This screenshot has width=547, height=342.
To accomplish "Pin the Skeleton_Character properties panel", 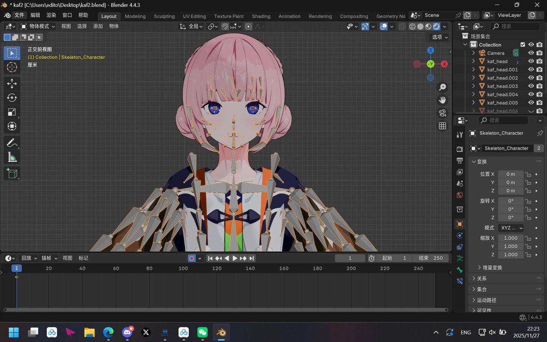I will pyautogui.click(x=540, y=133).
